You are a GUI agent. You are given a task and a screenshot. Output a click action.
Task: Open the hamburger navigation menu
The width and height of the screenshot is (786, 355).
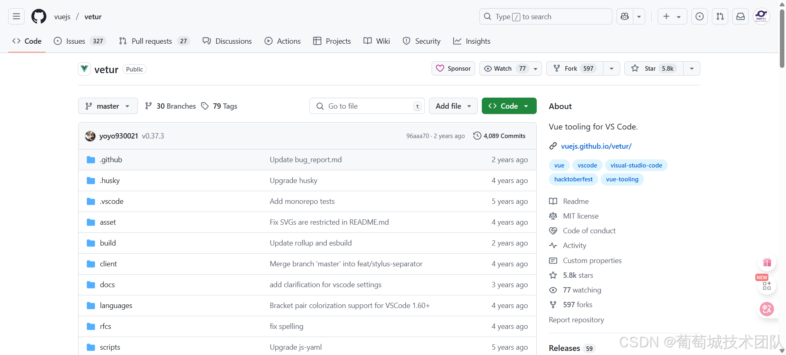pos(16,16)
